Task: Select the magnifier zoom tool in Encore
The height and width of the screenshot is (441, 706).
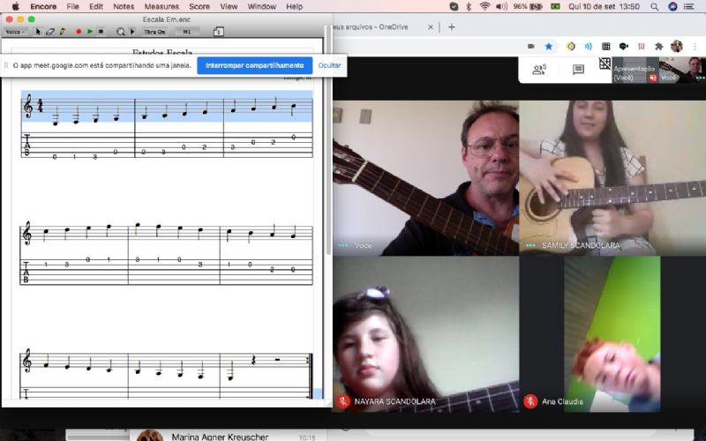Action: (x=121, y=32)
